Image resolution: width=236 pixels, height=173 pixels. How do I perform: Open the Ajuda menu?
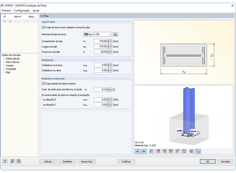click(36, 11)
